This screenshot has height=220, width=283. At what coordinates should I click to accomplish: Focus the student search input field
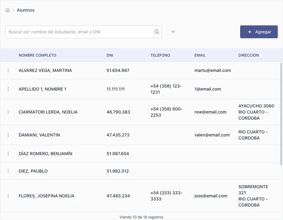pos(80,32)
